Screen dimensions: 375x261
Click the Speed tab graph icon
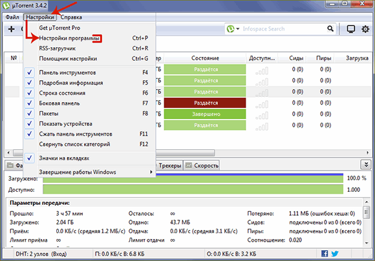point(189,165)
